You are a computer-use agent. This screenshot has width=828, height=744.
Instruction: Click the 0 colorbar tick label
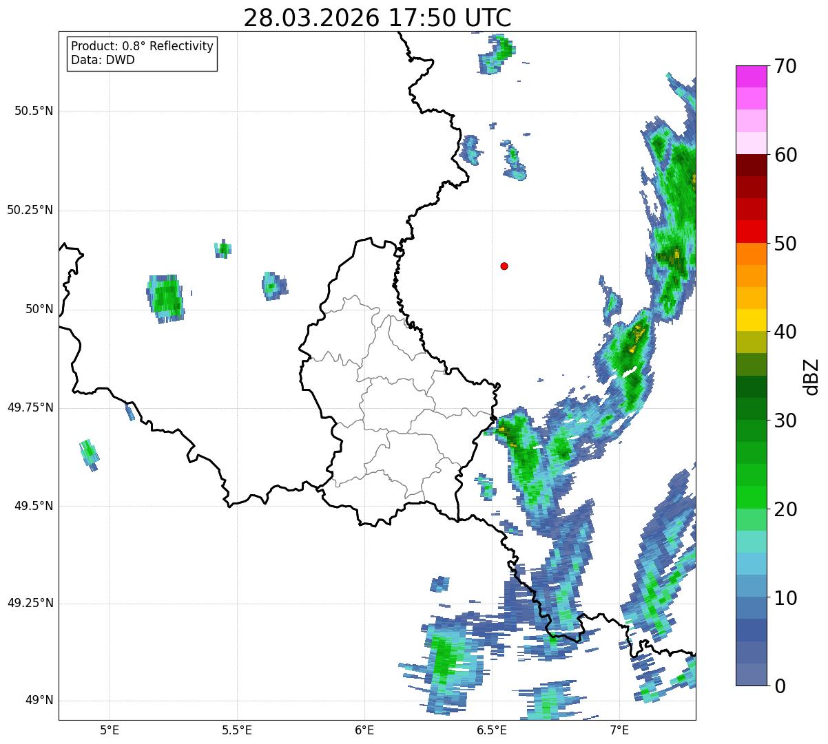tap(779, 686)
